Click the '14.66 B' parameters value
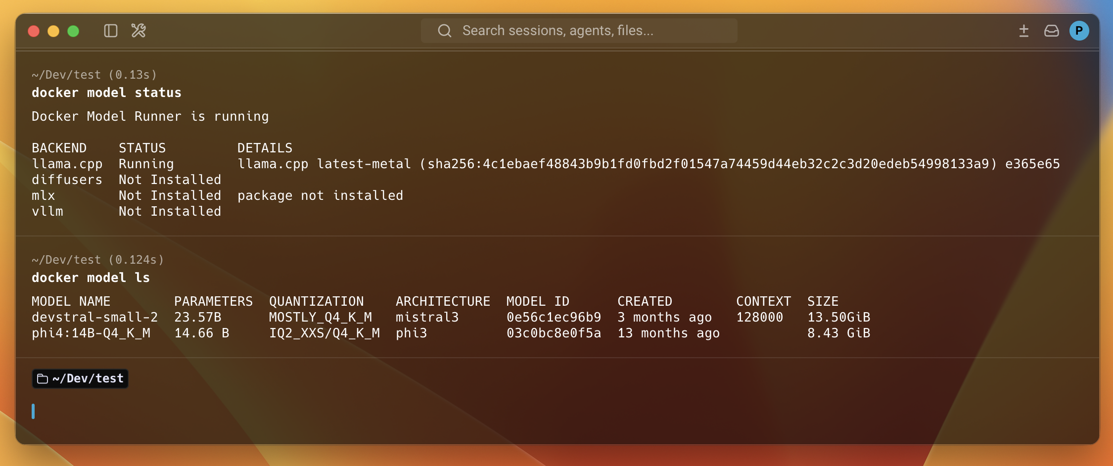This screenshot has height=466, width=1113. (x=202, y=333)
